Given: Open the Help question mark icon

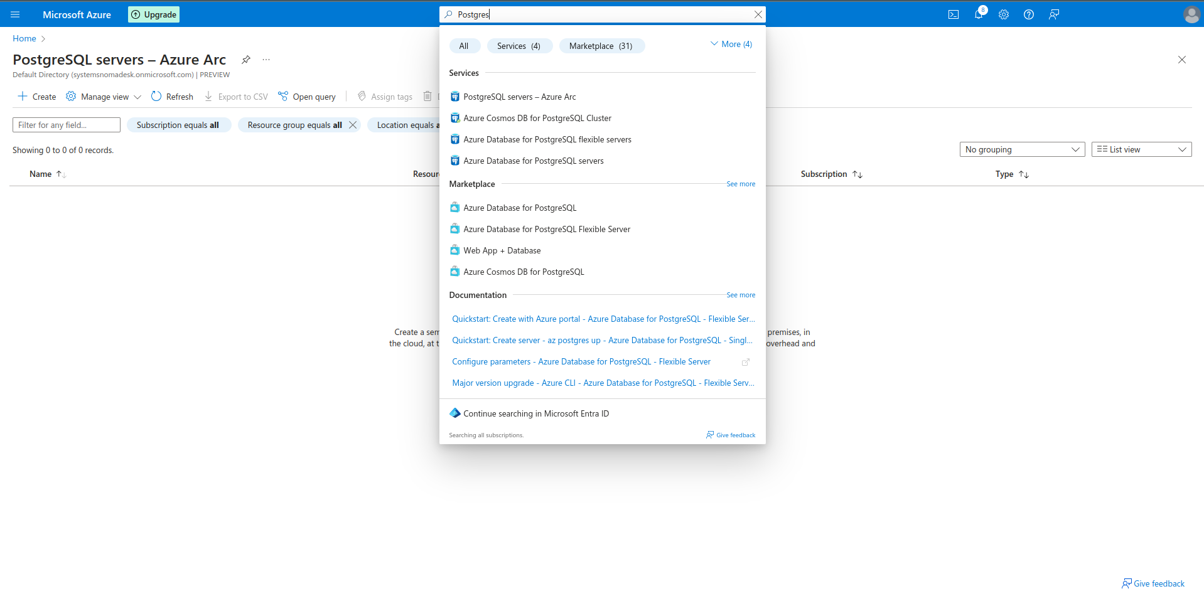Looking at the screenshot, I should click(x=1029, y=14).
